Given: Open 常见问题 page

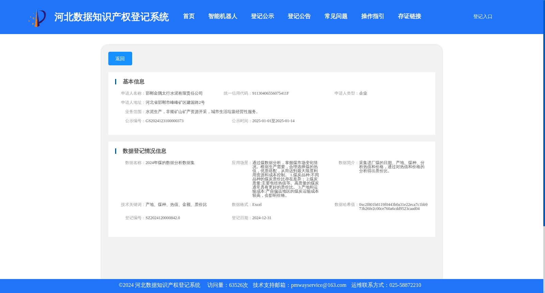Looking at the screenshot, I should click(x=336, y=16).
